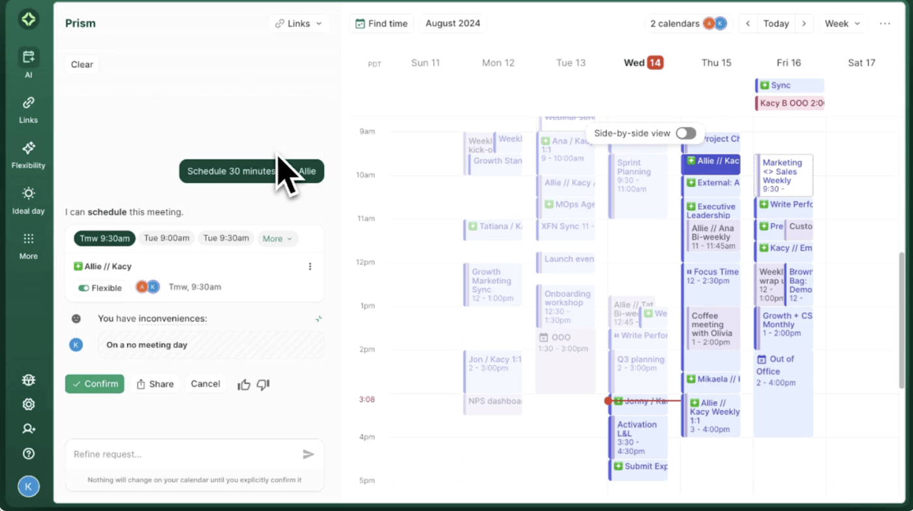Open the Kacy B OOO all-day event
Screen dimensions: 913x511
click(790, 103)
